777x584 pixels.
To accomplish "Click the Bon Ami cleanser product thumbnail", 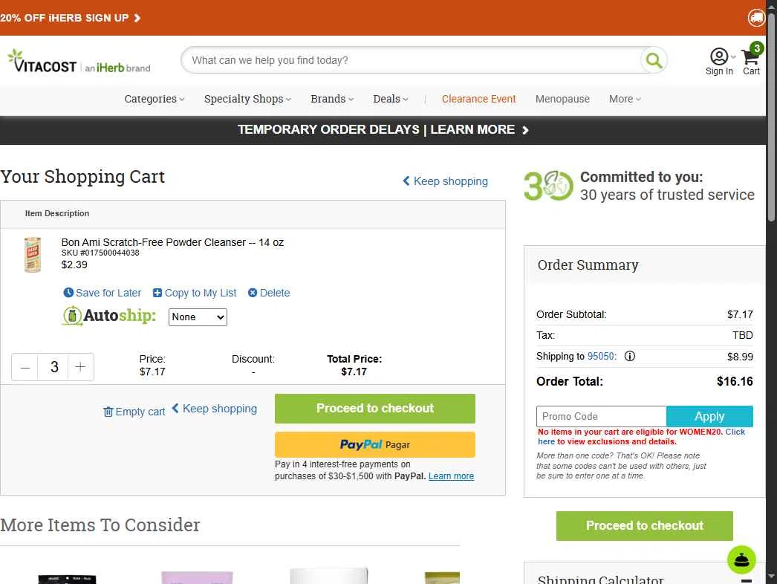I will (x=33, y=255).
